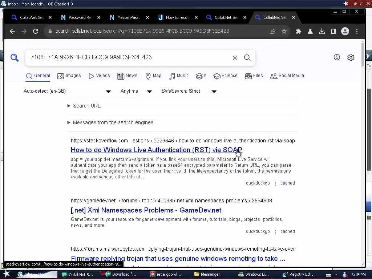This screenshot has width=372, height=279.
Task: Switch to the Social Media category tab
Action: (x=287, y=76)
